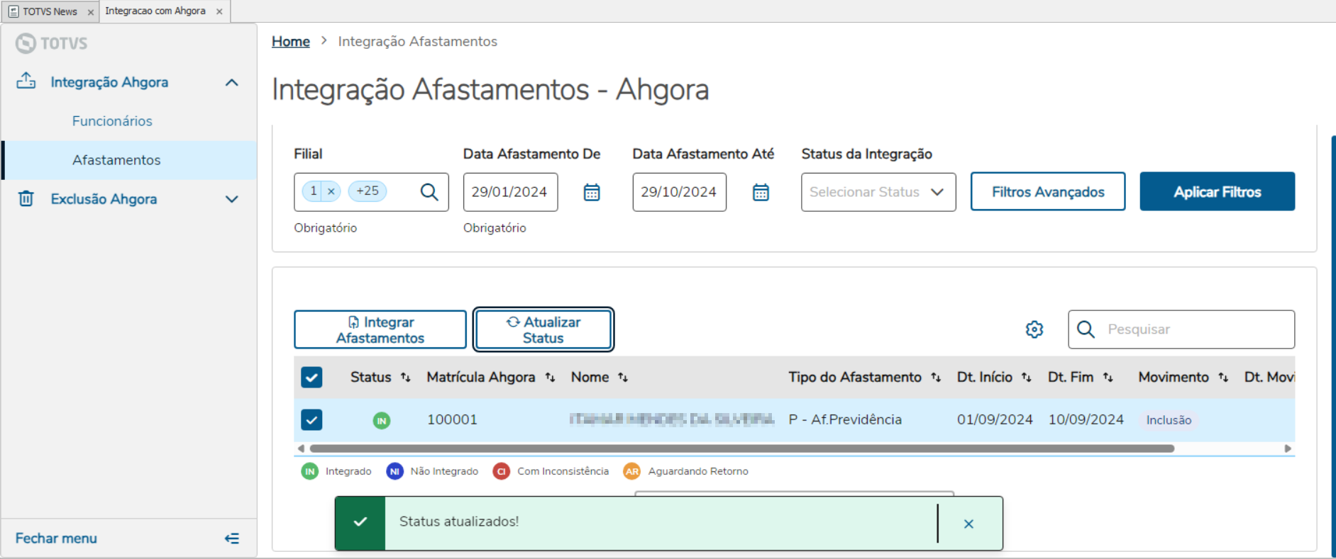Apply filters with Aplicar Filtros

coord(1218,191)
